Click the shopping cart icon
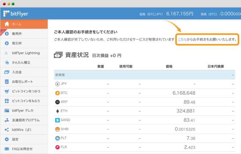 click(7, 91)
